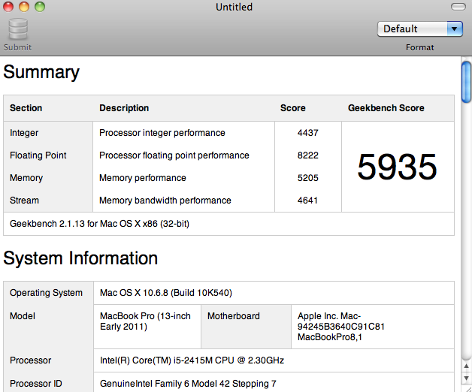Screen dimensions: 472x392
Task: Click 'Processor integer performance' text
Action: (162, 133)
